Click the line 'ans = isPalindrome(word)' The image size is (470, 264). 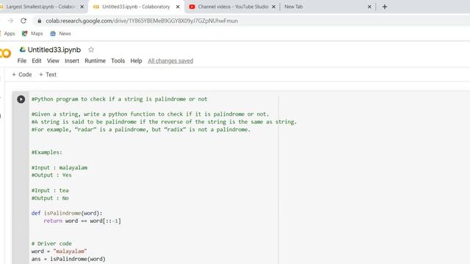coord(68,259)
